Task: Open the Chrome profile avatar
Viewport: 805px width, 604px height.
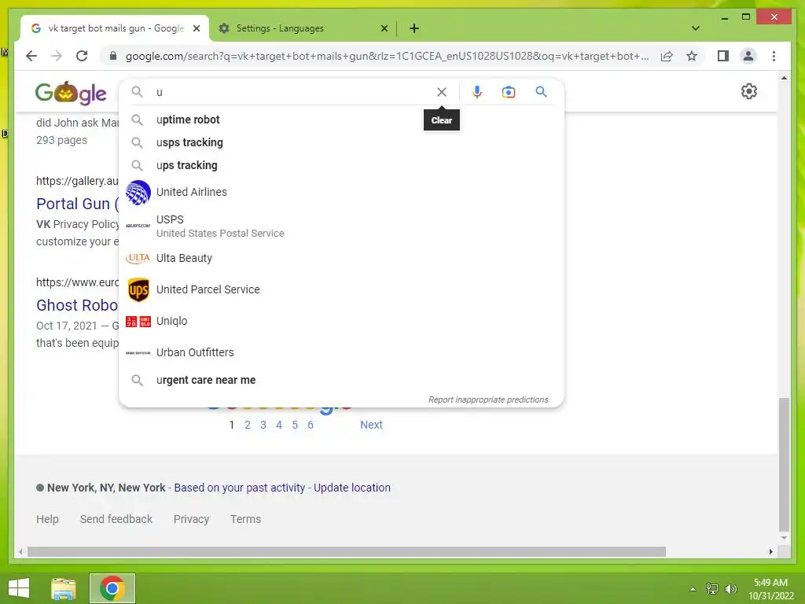Action: (x=748, y=56)
